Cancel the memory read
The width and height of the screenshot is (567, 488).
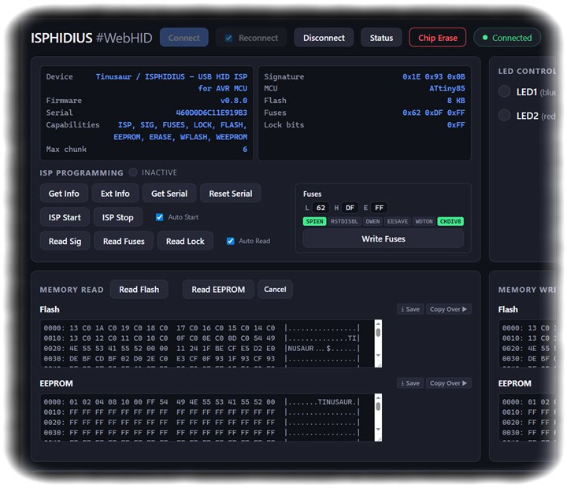click(275, 289)
